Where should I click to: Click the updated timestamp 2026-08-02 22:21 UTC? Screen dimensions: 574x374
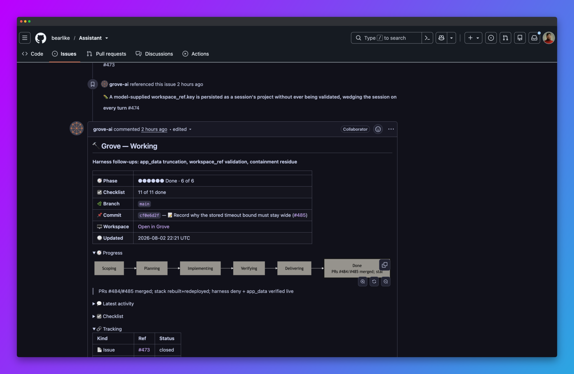[x=164, y=238]
